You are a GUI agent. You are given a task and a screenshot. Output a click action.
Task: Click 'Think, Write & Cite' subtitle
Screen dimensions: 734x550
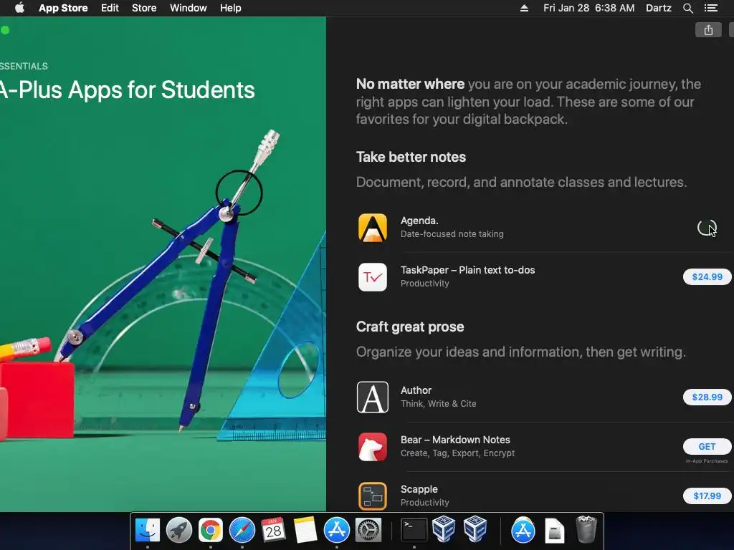(439, 404)
